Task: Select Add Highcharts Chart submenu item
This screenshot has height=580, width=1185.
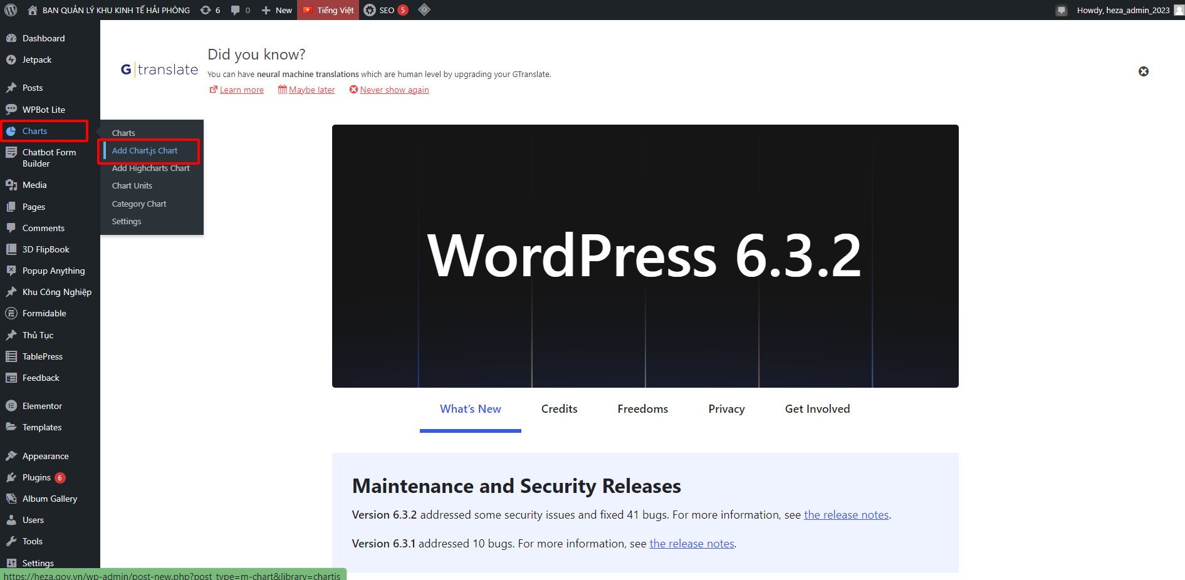Action: click(150, 168)
